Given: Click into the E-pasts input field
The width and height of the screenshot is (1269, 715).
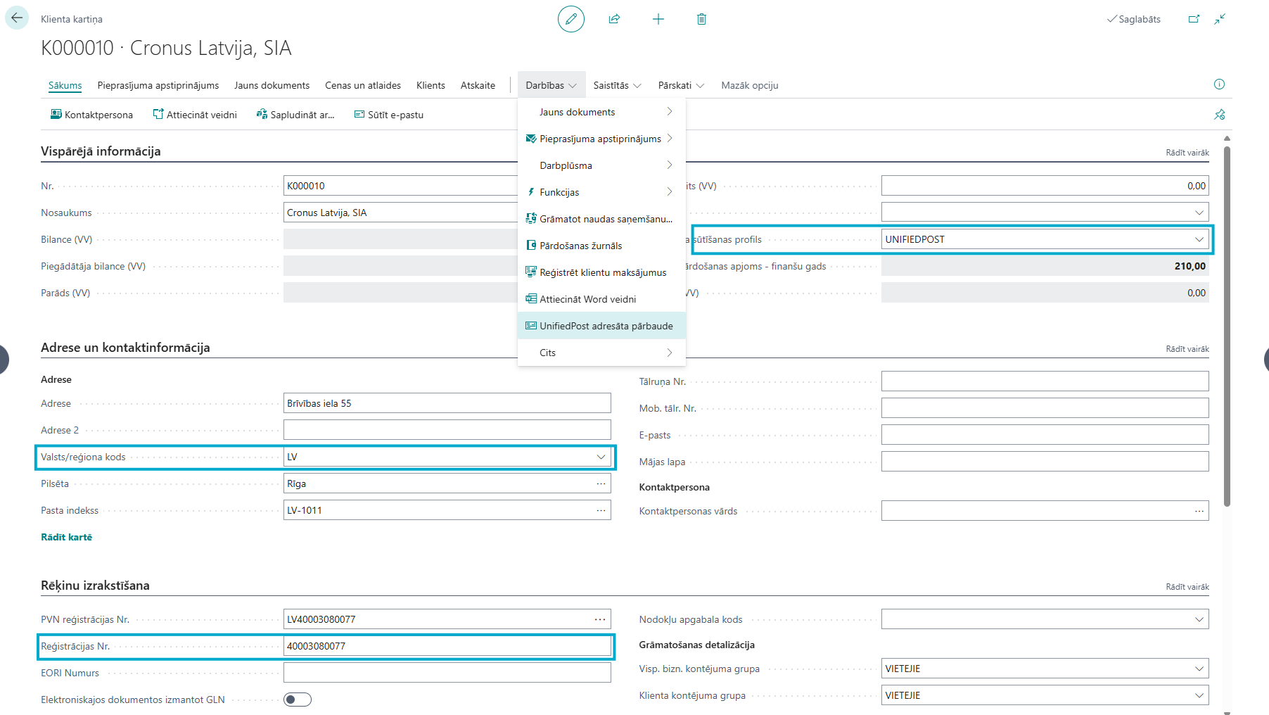Looking at the screenshot, I should click(x=1044, y=435).
